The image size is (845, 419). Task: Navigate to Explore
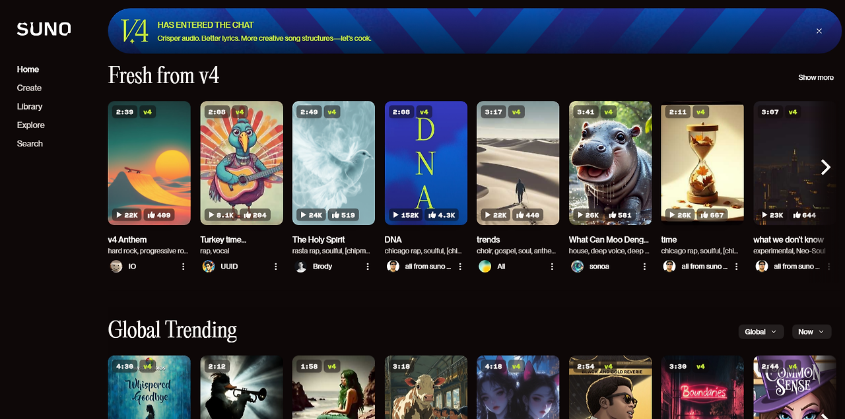pos(31,125)
